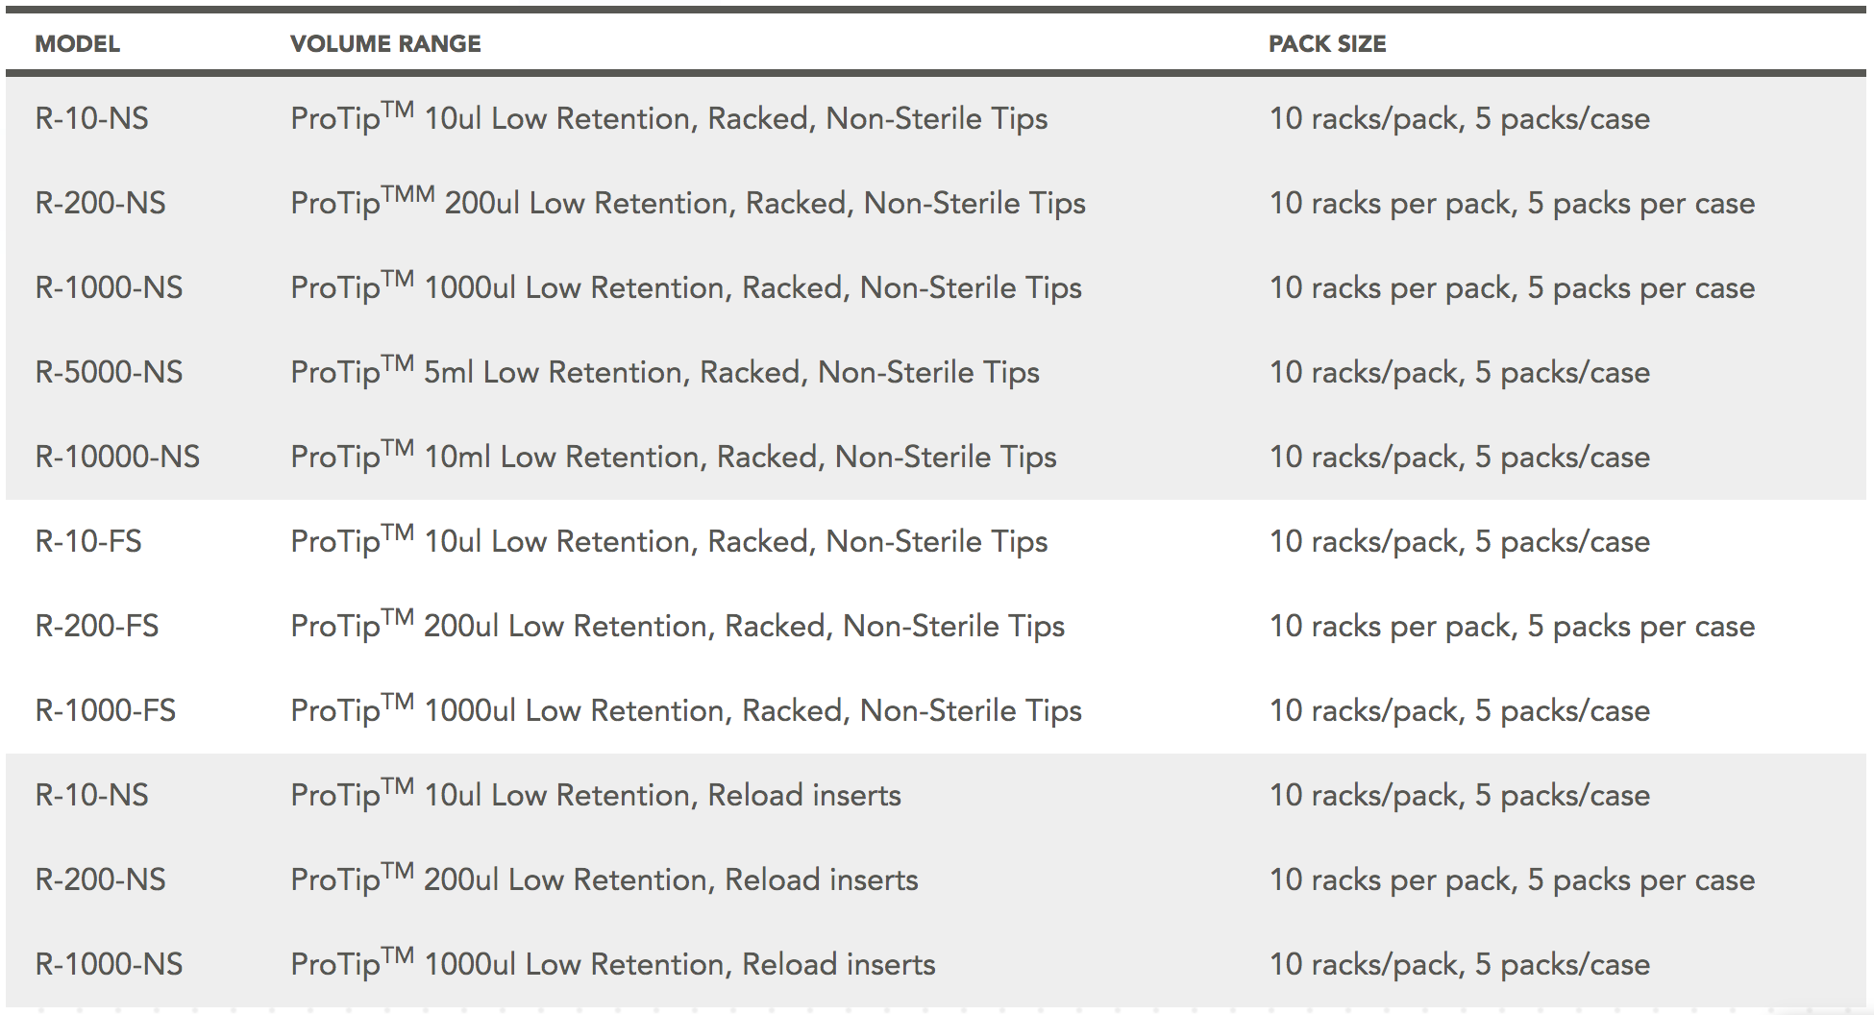Select the R-5000-NS model cell

click(x=109, y=373)
